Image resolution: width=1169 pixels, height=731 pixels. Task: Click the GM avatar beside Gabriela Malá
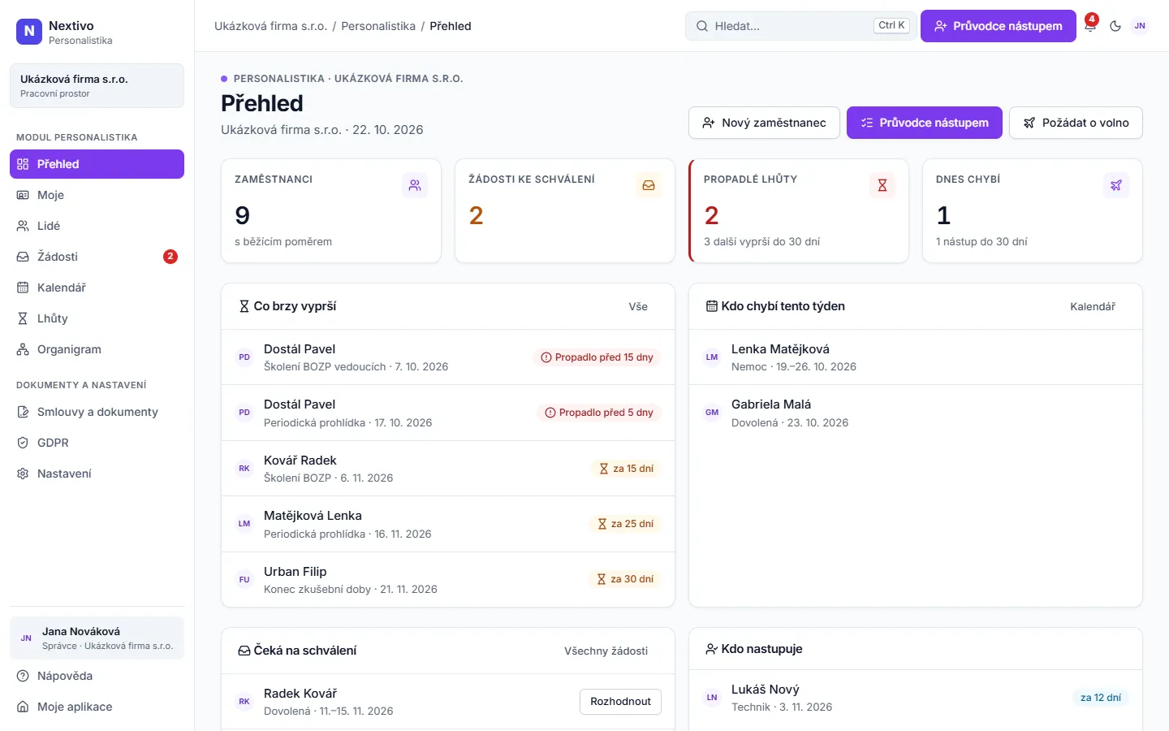pyautogui.click(x=712, y=413)
